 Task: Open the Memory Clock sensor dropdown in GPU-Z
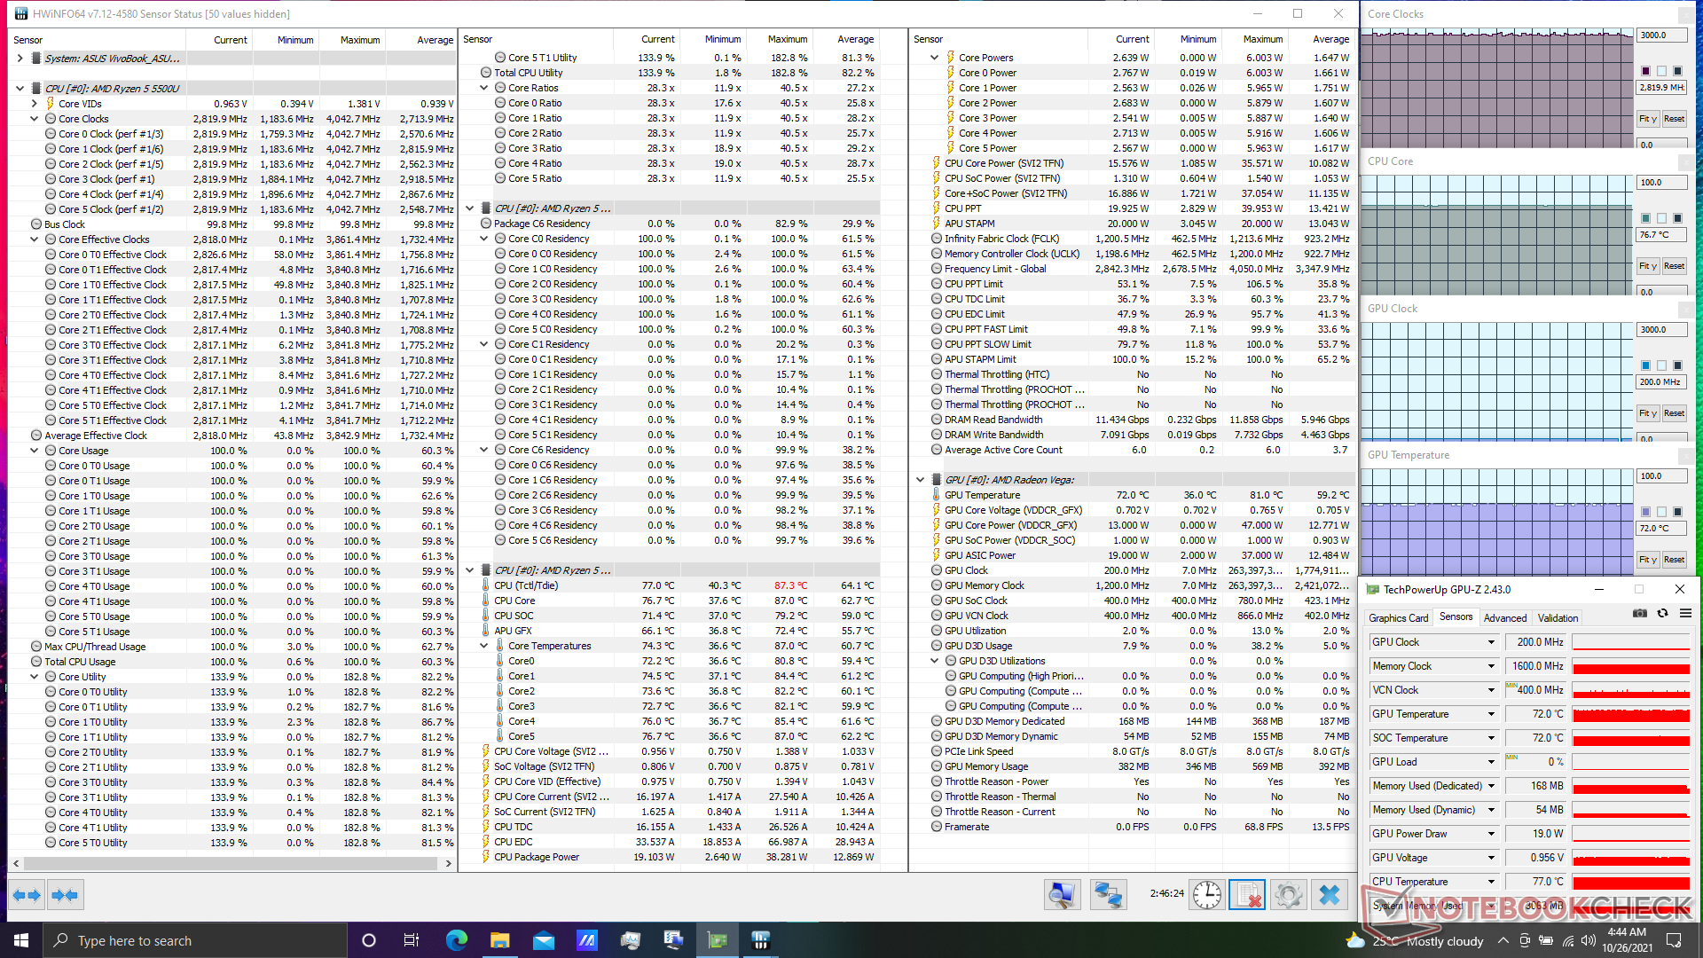pos(1491,666)
